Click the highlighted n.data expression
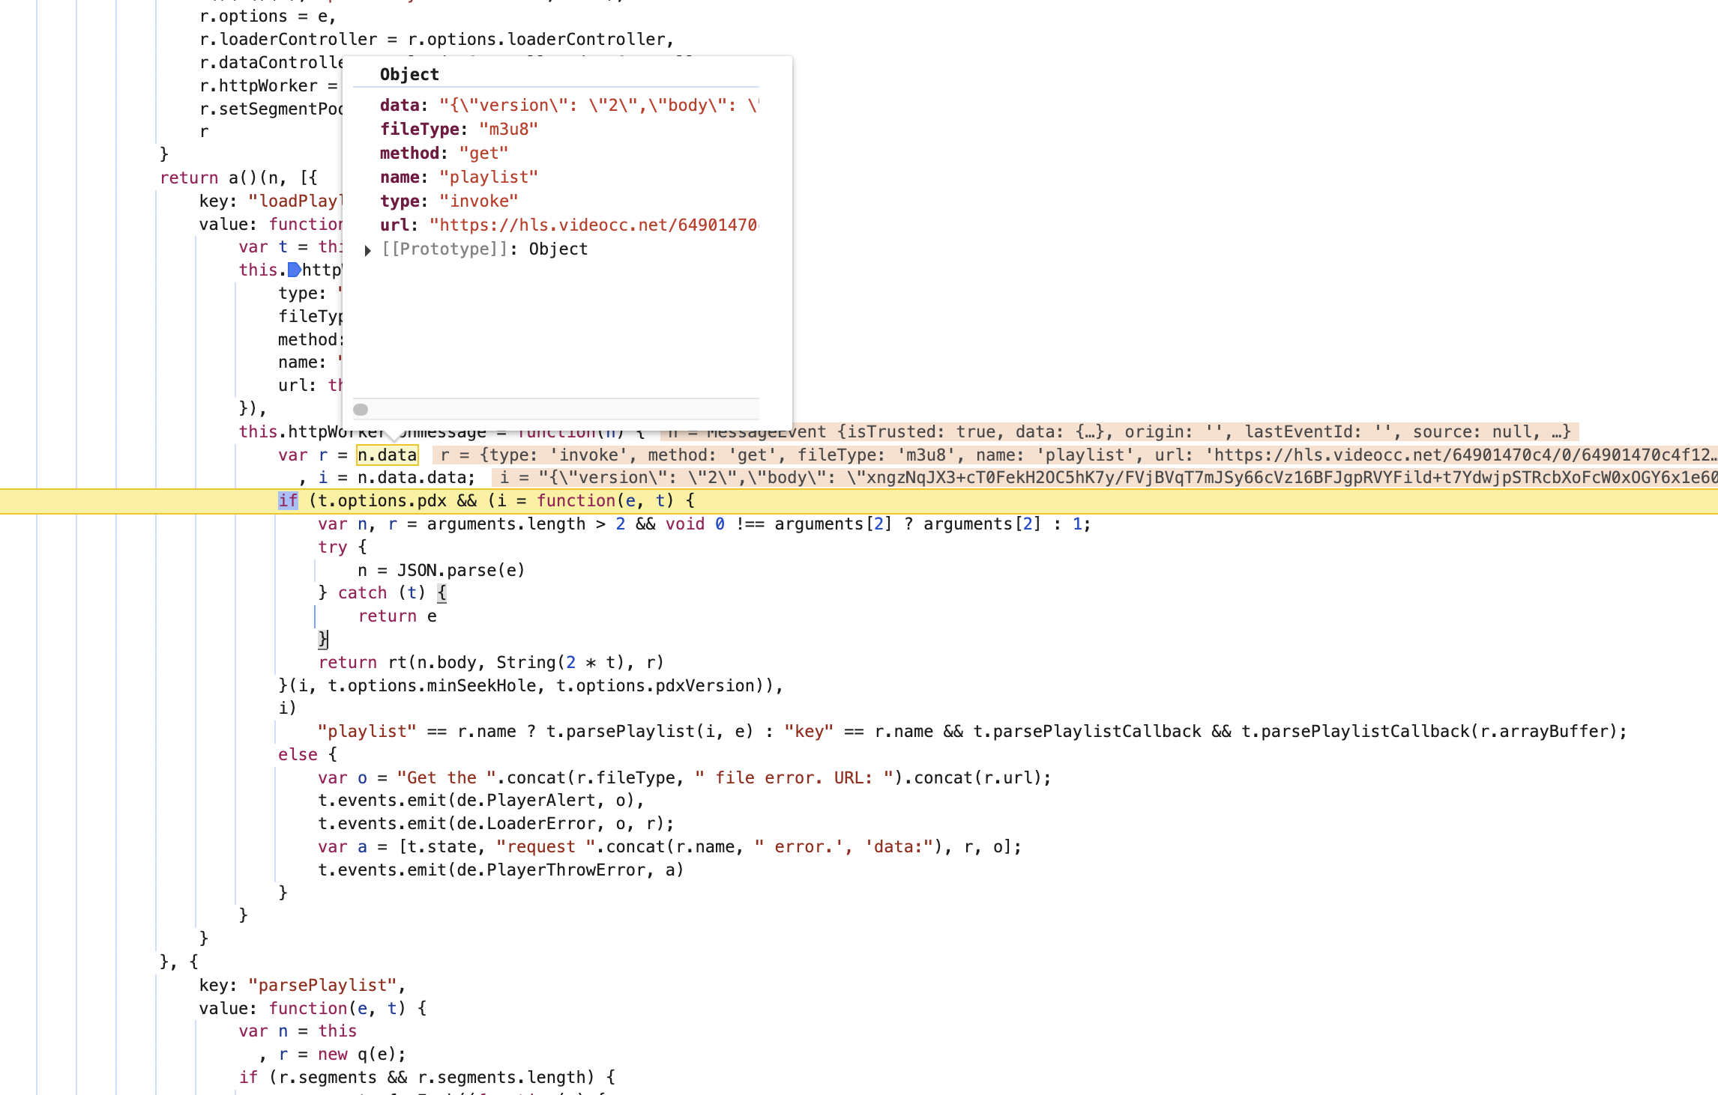This screenshot has height=1095, width=1718. [387, 455]
